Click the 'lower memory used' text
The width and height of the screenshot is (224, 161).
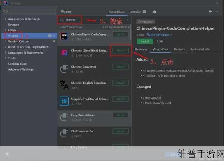click(x=158, y=103)
